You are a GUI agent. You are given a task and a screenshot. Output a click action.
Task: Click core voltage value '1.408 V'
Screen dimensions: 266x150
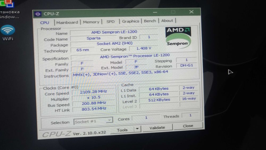pyautogui.click(x=144, y=48)
